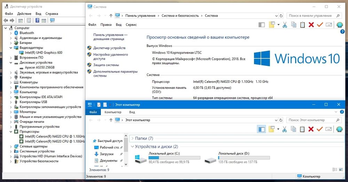Image resolution: width=348 pixels, height=182 pixels.
Task: Click Cut scissors icon in This PC window
Action: click(x=285, y=129)
